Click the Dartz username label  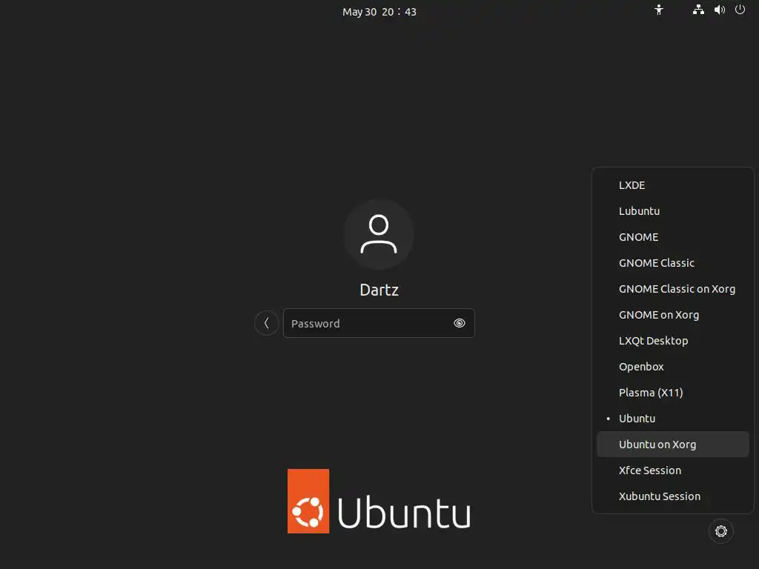click(379, 290)
